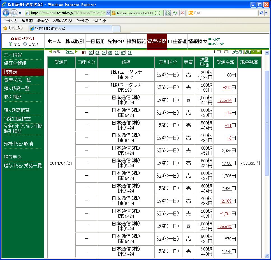This screenshot has height=260, width=271.
Task: Click the compatibility view icon in address bar
Action: [x=168, y=13]
